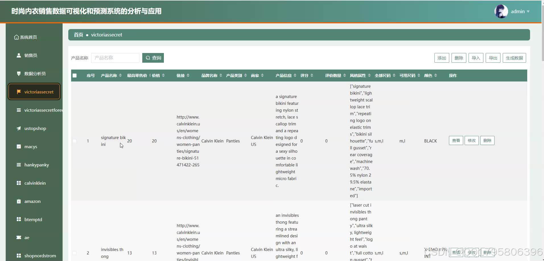This screenshot has width=544, height=261.
Task: Click the list icon beside victoriassecretforecast
Action: tap(19, 110)
